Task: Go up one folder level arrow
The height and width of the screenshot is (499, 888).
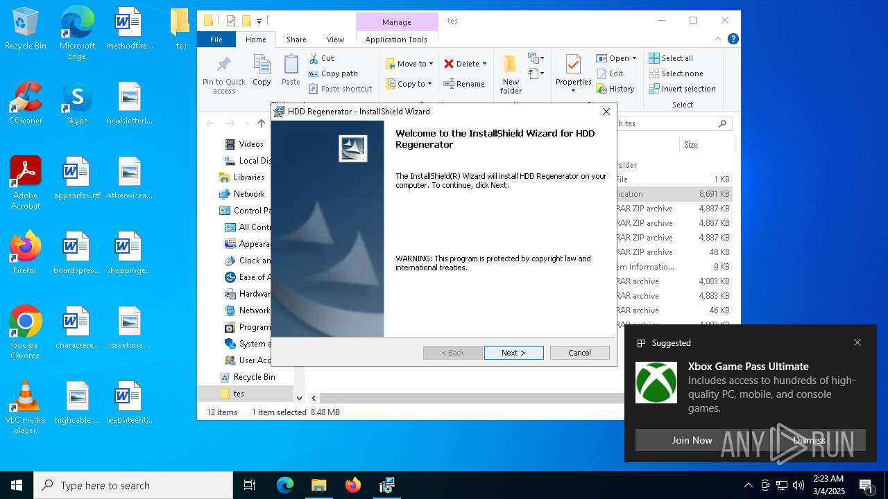Action: pyautogui.click(x=261, y=123)
